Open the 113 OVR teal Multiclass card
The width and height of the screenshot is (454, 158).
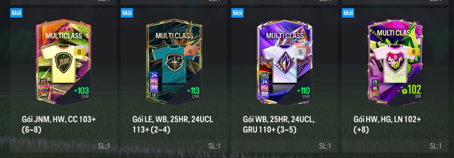[174, 63]
